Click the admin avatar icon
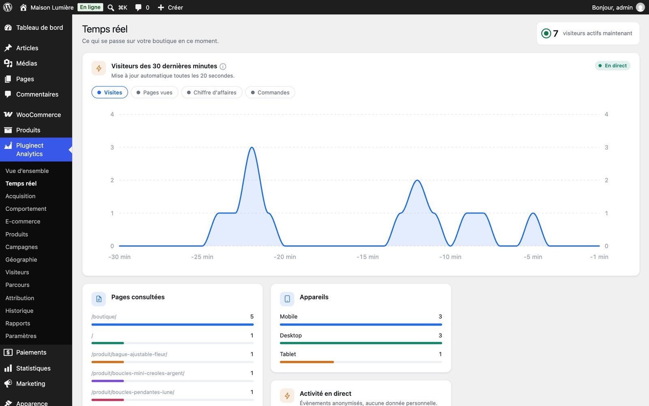 tap(640, 7)
